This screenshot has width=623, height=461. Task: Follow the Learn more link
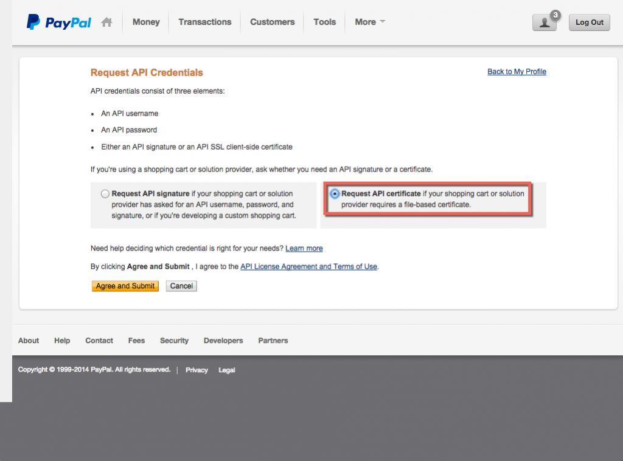pos(304,248)
